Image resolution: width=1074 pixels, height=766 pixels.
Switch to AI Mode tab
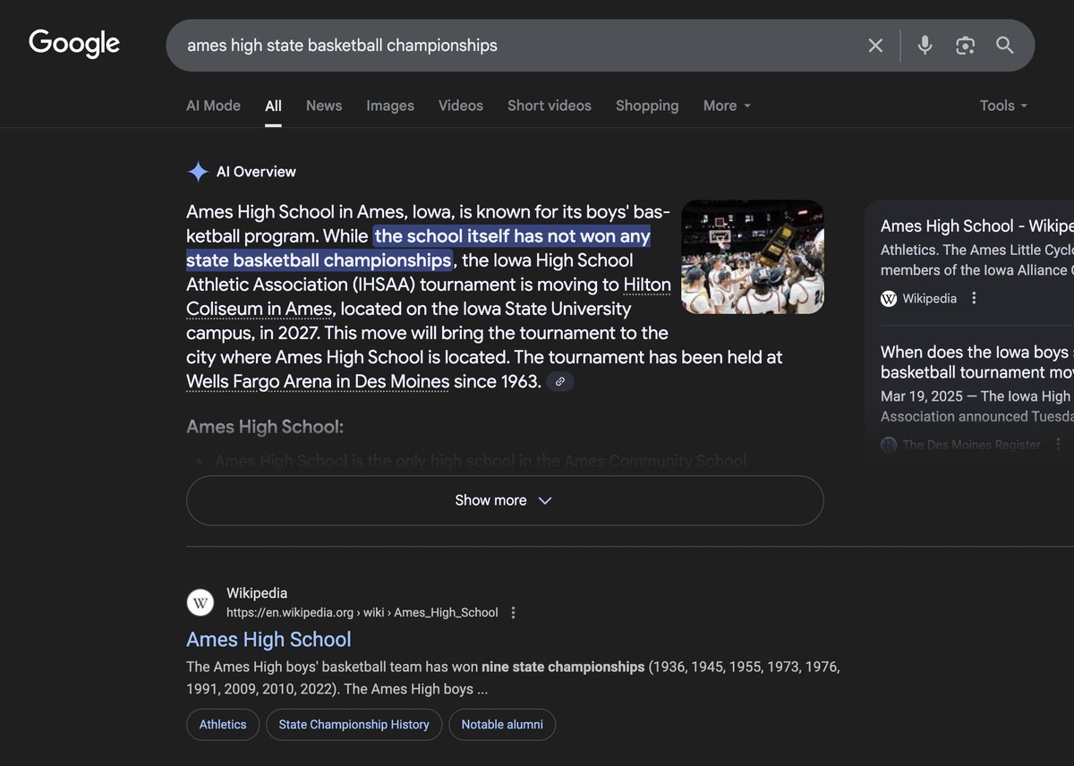(x=213, y=106)
